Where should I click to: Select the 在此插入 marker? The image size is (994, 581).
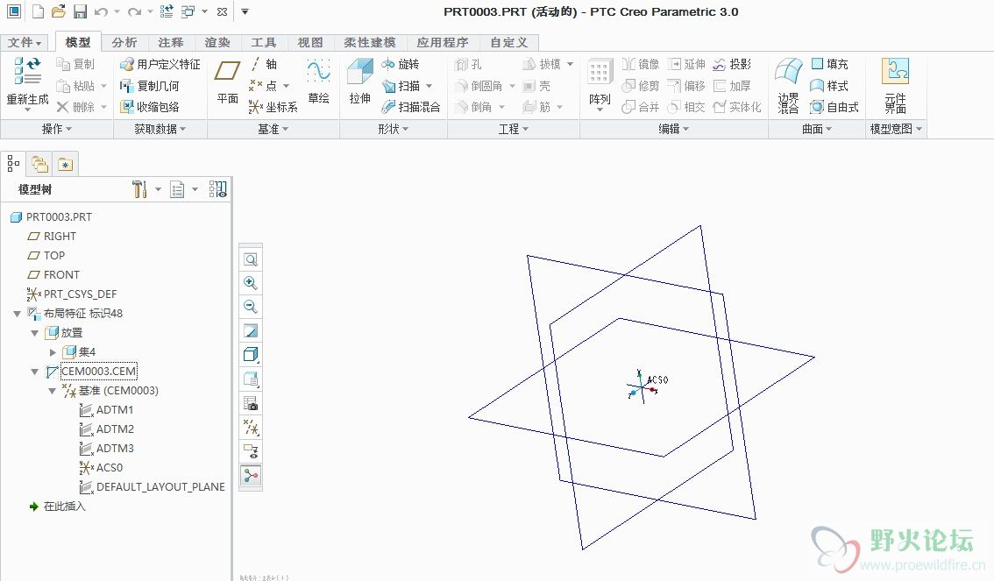click(57, 507)
